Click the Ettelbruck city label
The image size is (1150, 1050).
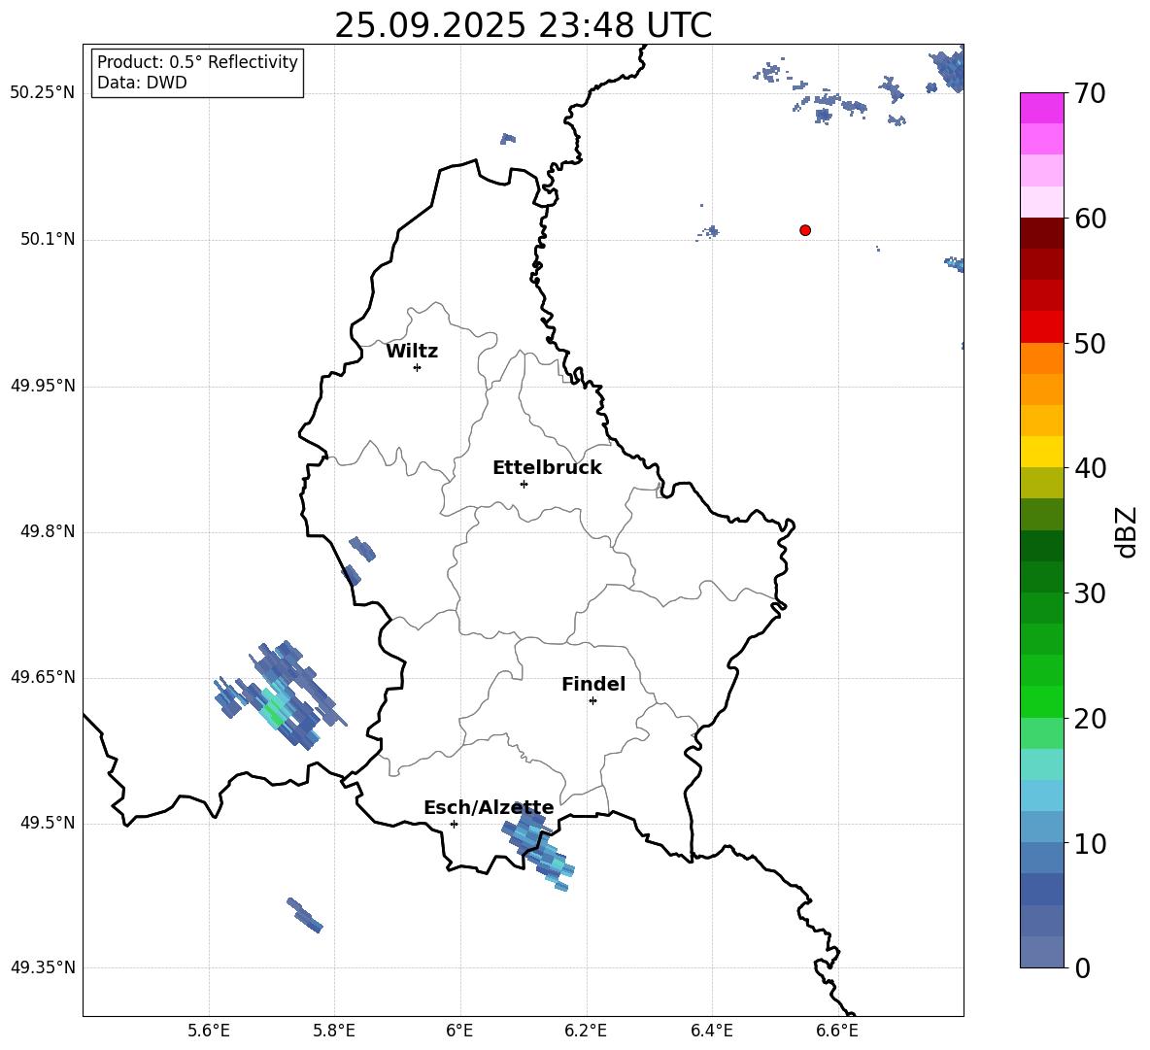[547, 468]
